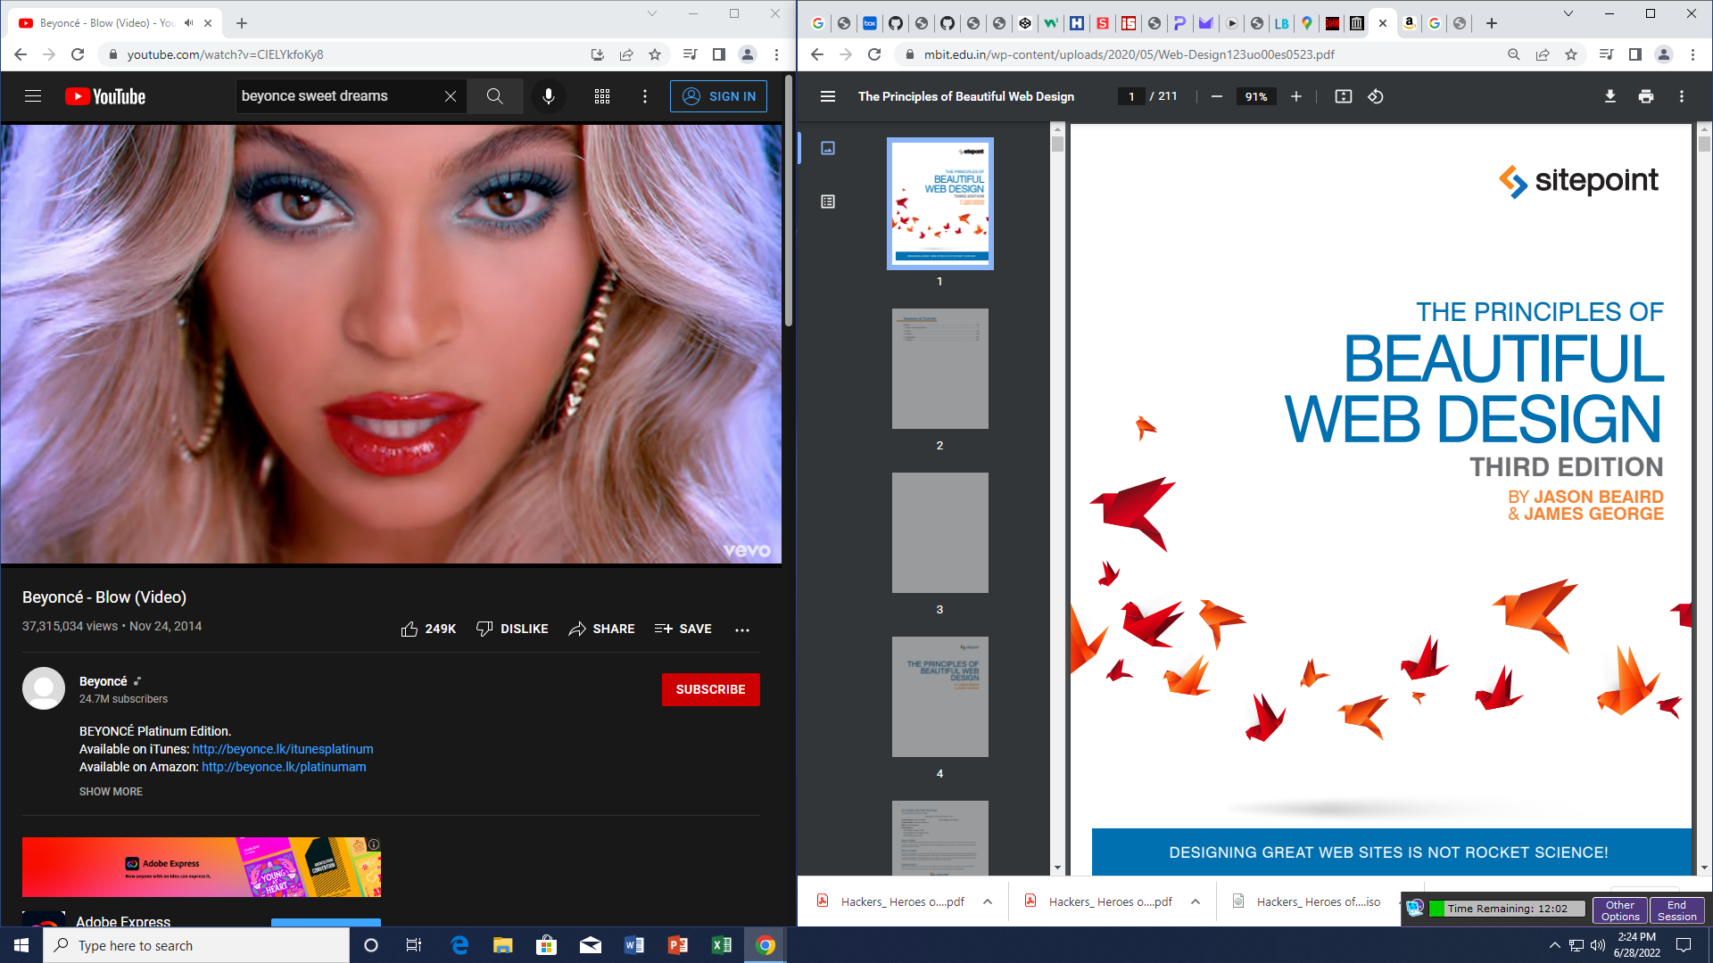Show the document outline in PDF sidebar
1713x963 pixels.
click(x=828, y=202)
